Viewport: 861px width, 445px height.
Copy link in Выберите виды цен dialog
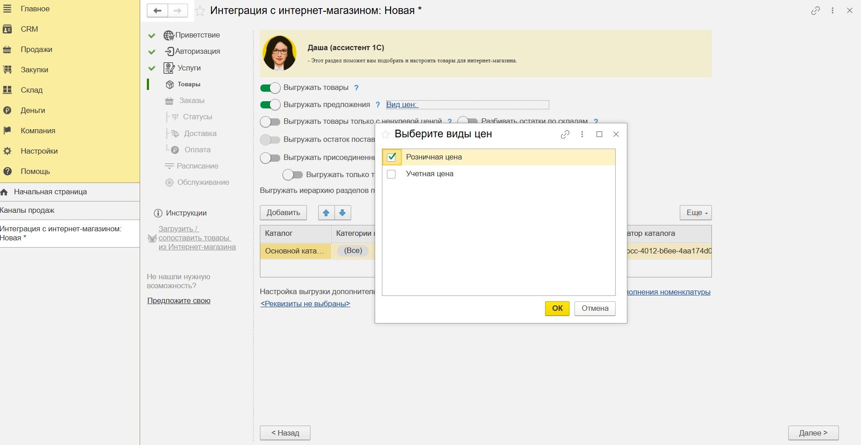coord(565,134)
